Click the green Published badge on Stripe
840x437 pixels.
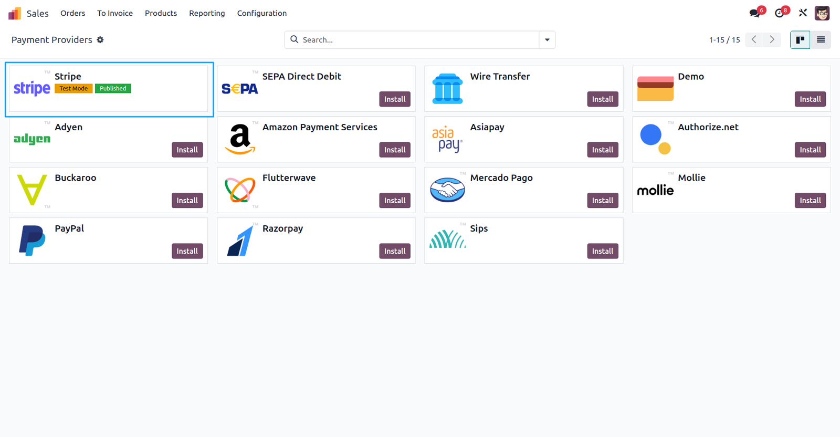pyautogui.click(x=113, y=89)
